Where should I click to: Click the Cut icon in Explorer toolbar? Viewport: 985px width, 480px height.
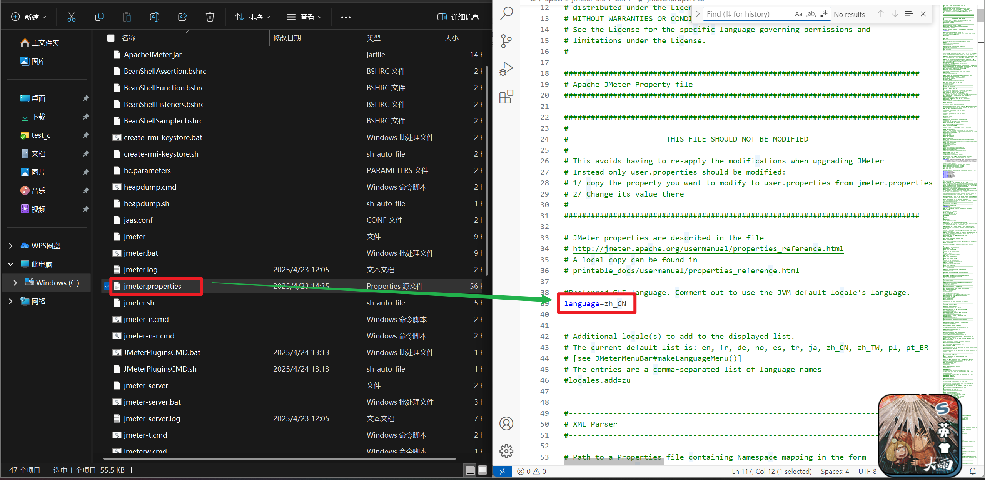pyautogui.click(x=72, y=17)
